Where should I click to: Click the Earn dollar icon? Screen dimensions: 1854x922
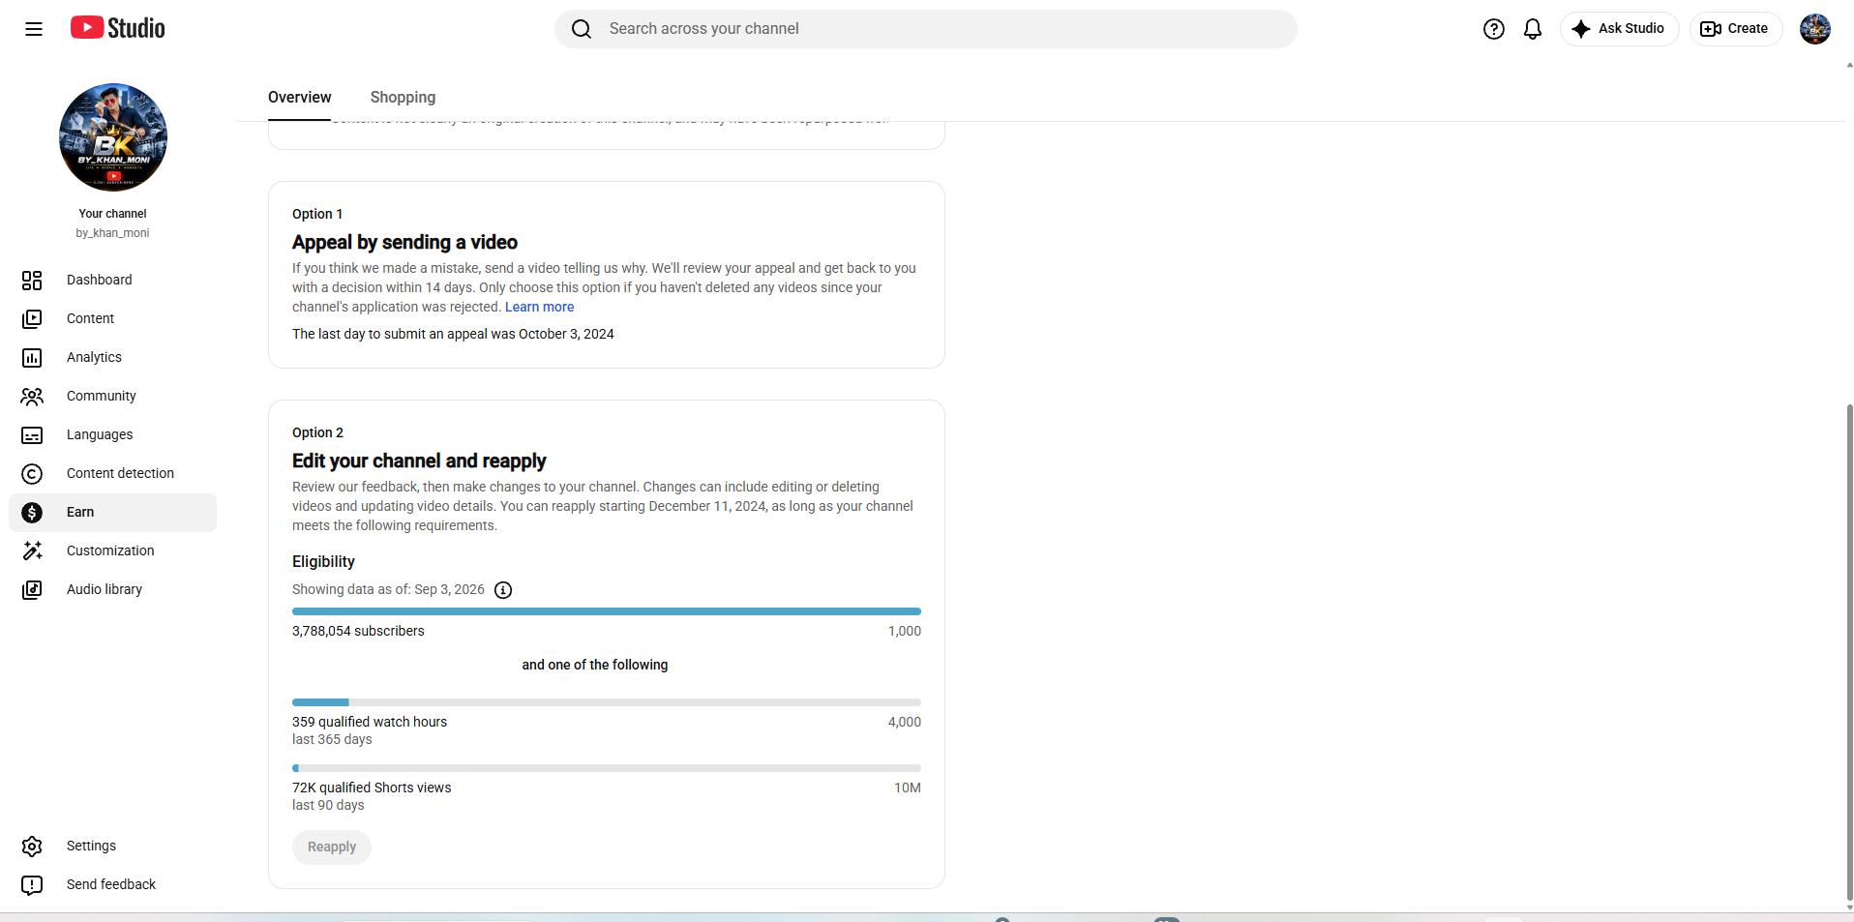pyautogui.click(x=32, y=513)
